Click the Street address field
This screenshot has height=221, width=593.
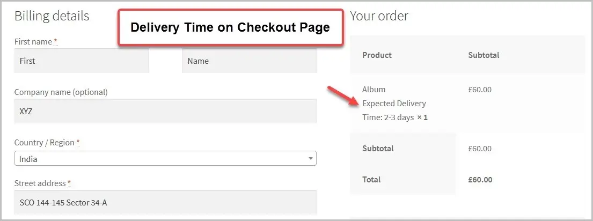pyautogui.click(x=165, y=202)
